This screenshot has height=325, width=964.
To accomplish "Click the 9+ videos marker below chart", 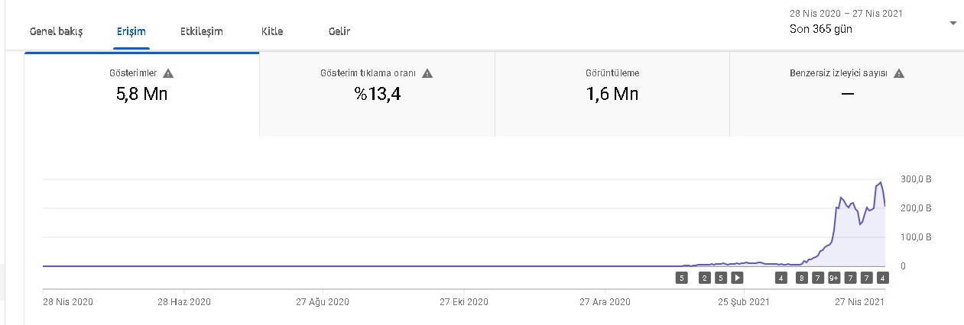I will pyautogui.click(x=834, y=278).
